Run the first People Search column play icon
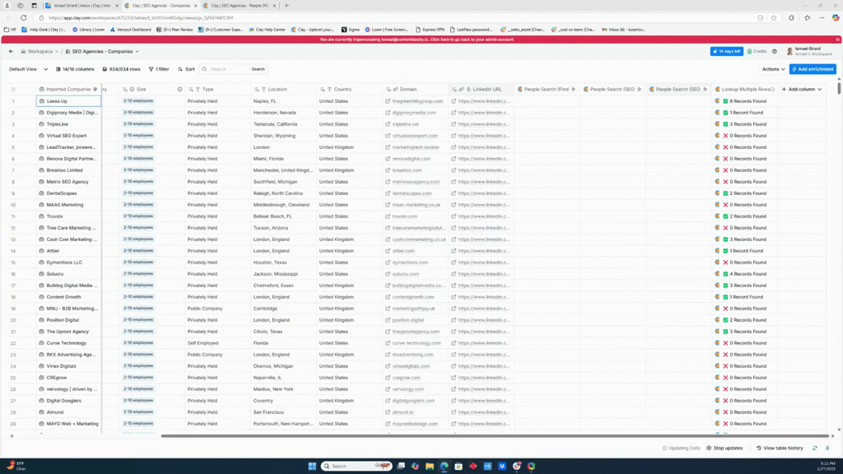 click(x=574, y=89)
